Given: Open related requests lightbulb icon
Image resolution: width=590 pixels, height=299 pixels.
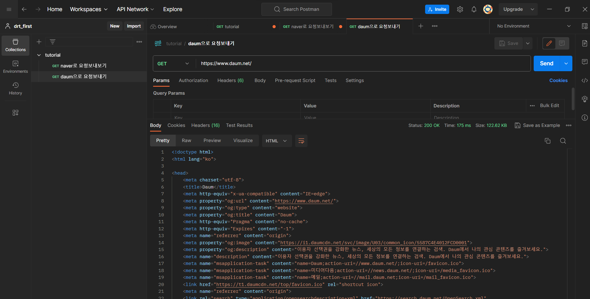Looking at the screenshot, I should pyautogui.click(x=584, y=99).
